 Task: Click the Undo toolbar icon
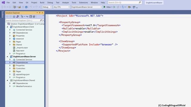pos(31,7)
